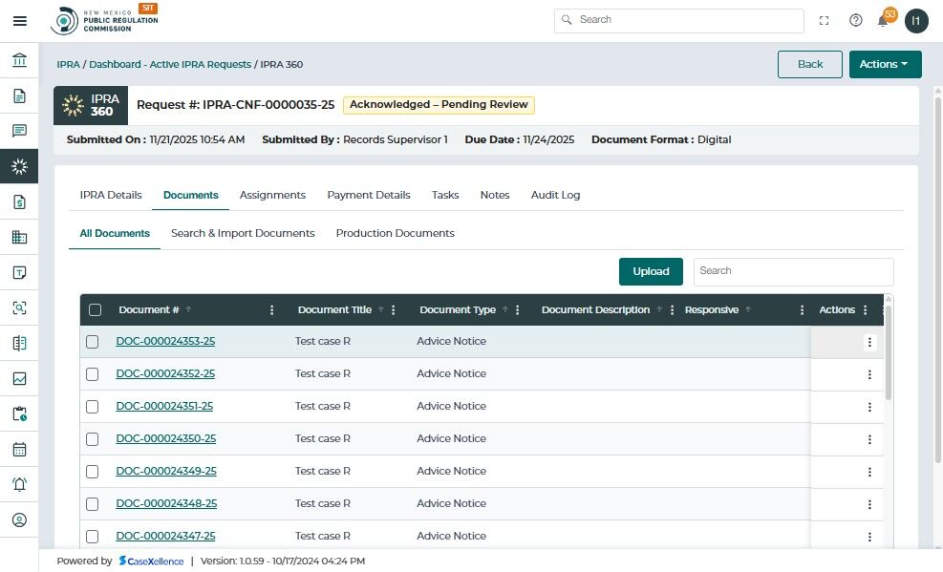Switch to the Audit Log tab
This screenshot has width=943, height=572.
point(555,195)
